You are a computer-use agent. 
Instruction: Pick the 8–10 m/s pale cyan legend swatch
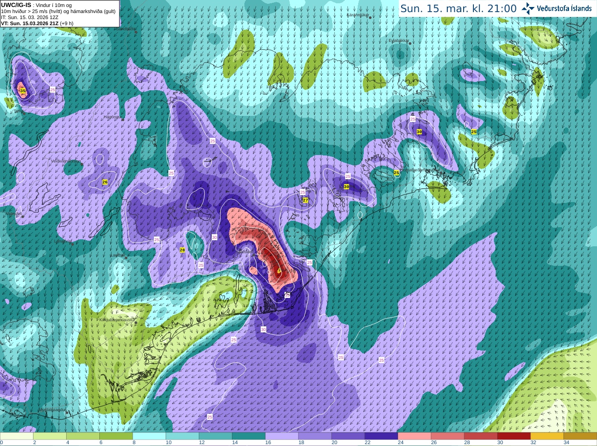(x=149, y=436)
